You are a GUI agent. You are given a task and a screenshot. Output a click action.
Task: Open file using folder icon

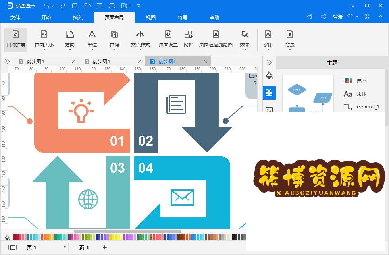pyautogui.click(x=87, y=6)
